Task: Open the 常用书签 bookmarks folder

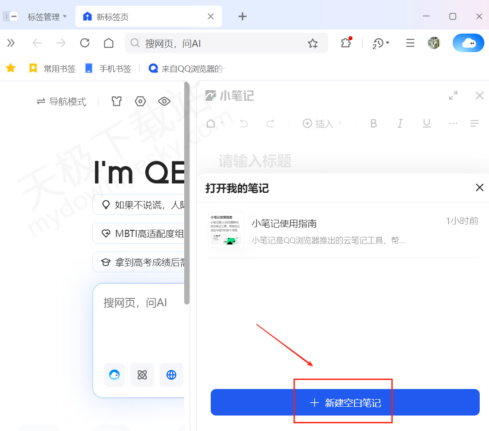Action: (52, 69)
